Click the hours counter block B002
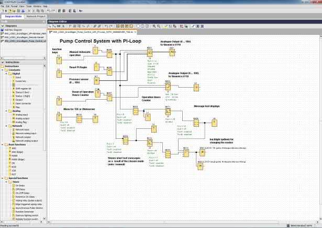The width and height of the screenshot is (322, 228). [168, 87]
